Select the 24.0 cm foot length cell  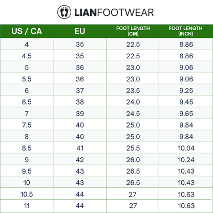[x=133, y=102]
